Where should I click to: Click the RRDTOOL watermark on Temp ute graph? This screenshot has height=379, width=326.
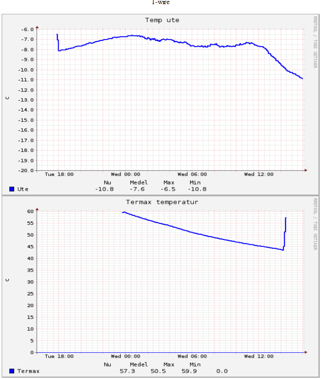point(315,42)
